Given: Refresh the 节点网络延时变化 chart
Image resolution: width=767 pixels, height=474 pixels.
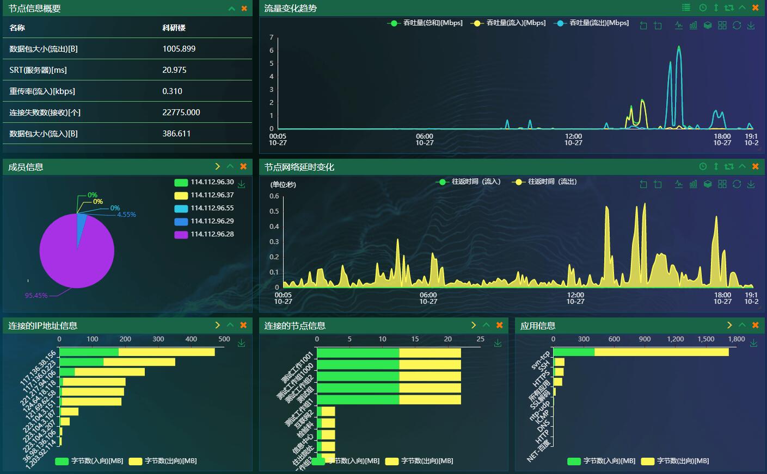Looking at the screenshot, I should tap(737, 184).
